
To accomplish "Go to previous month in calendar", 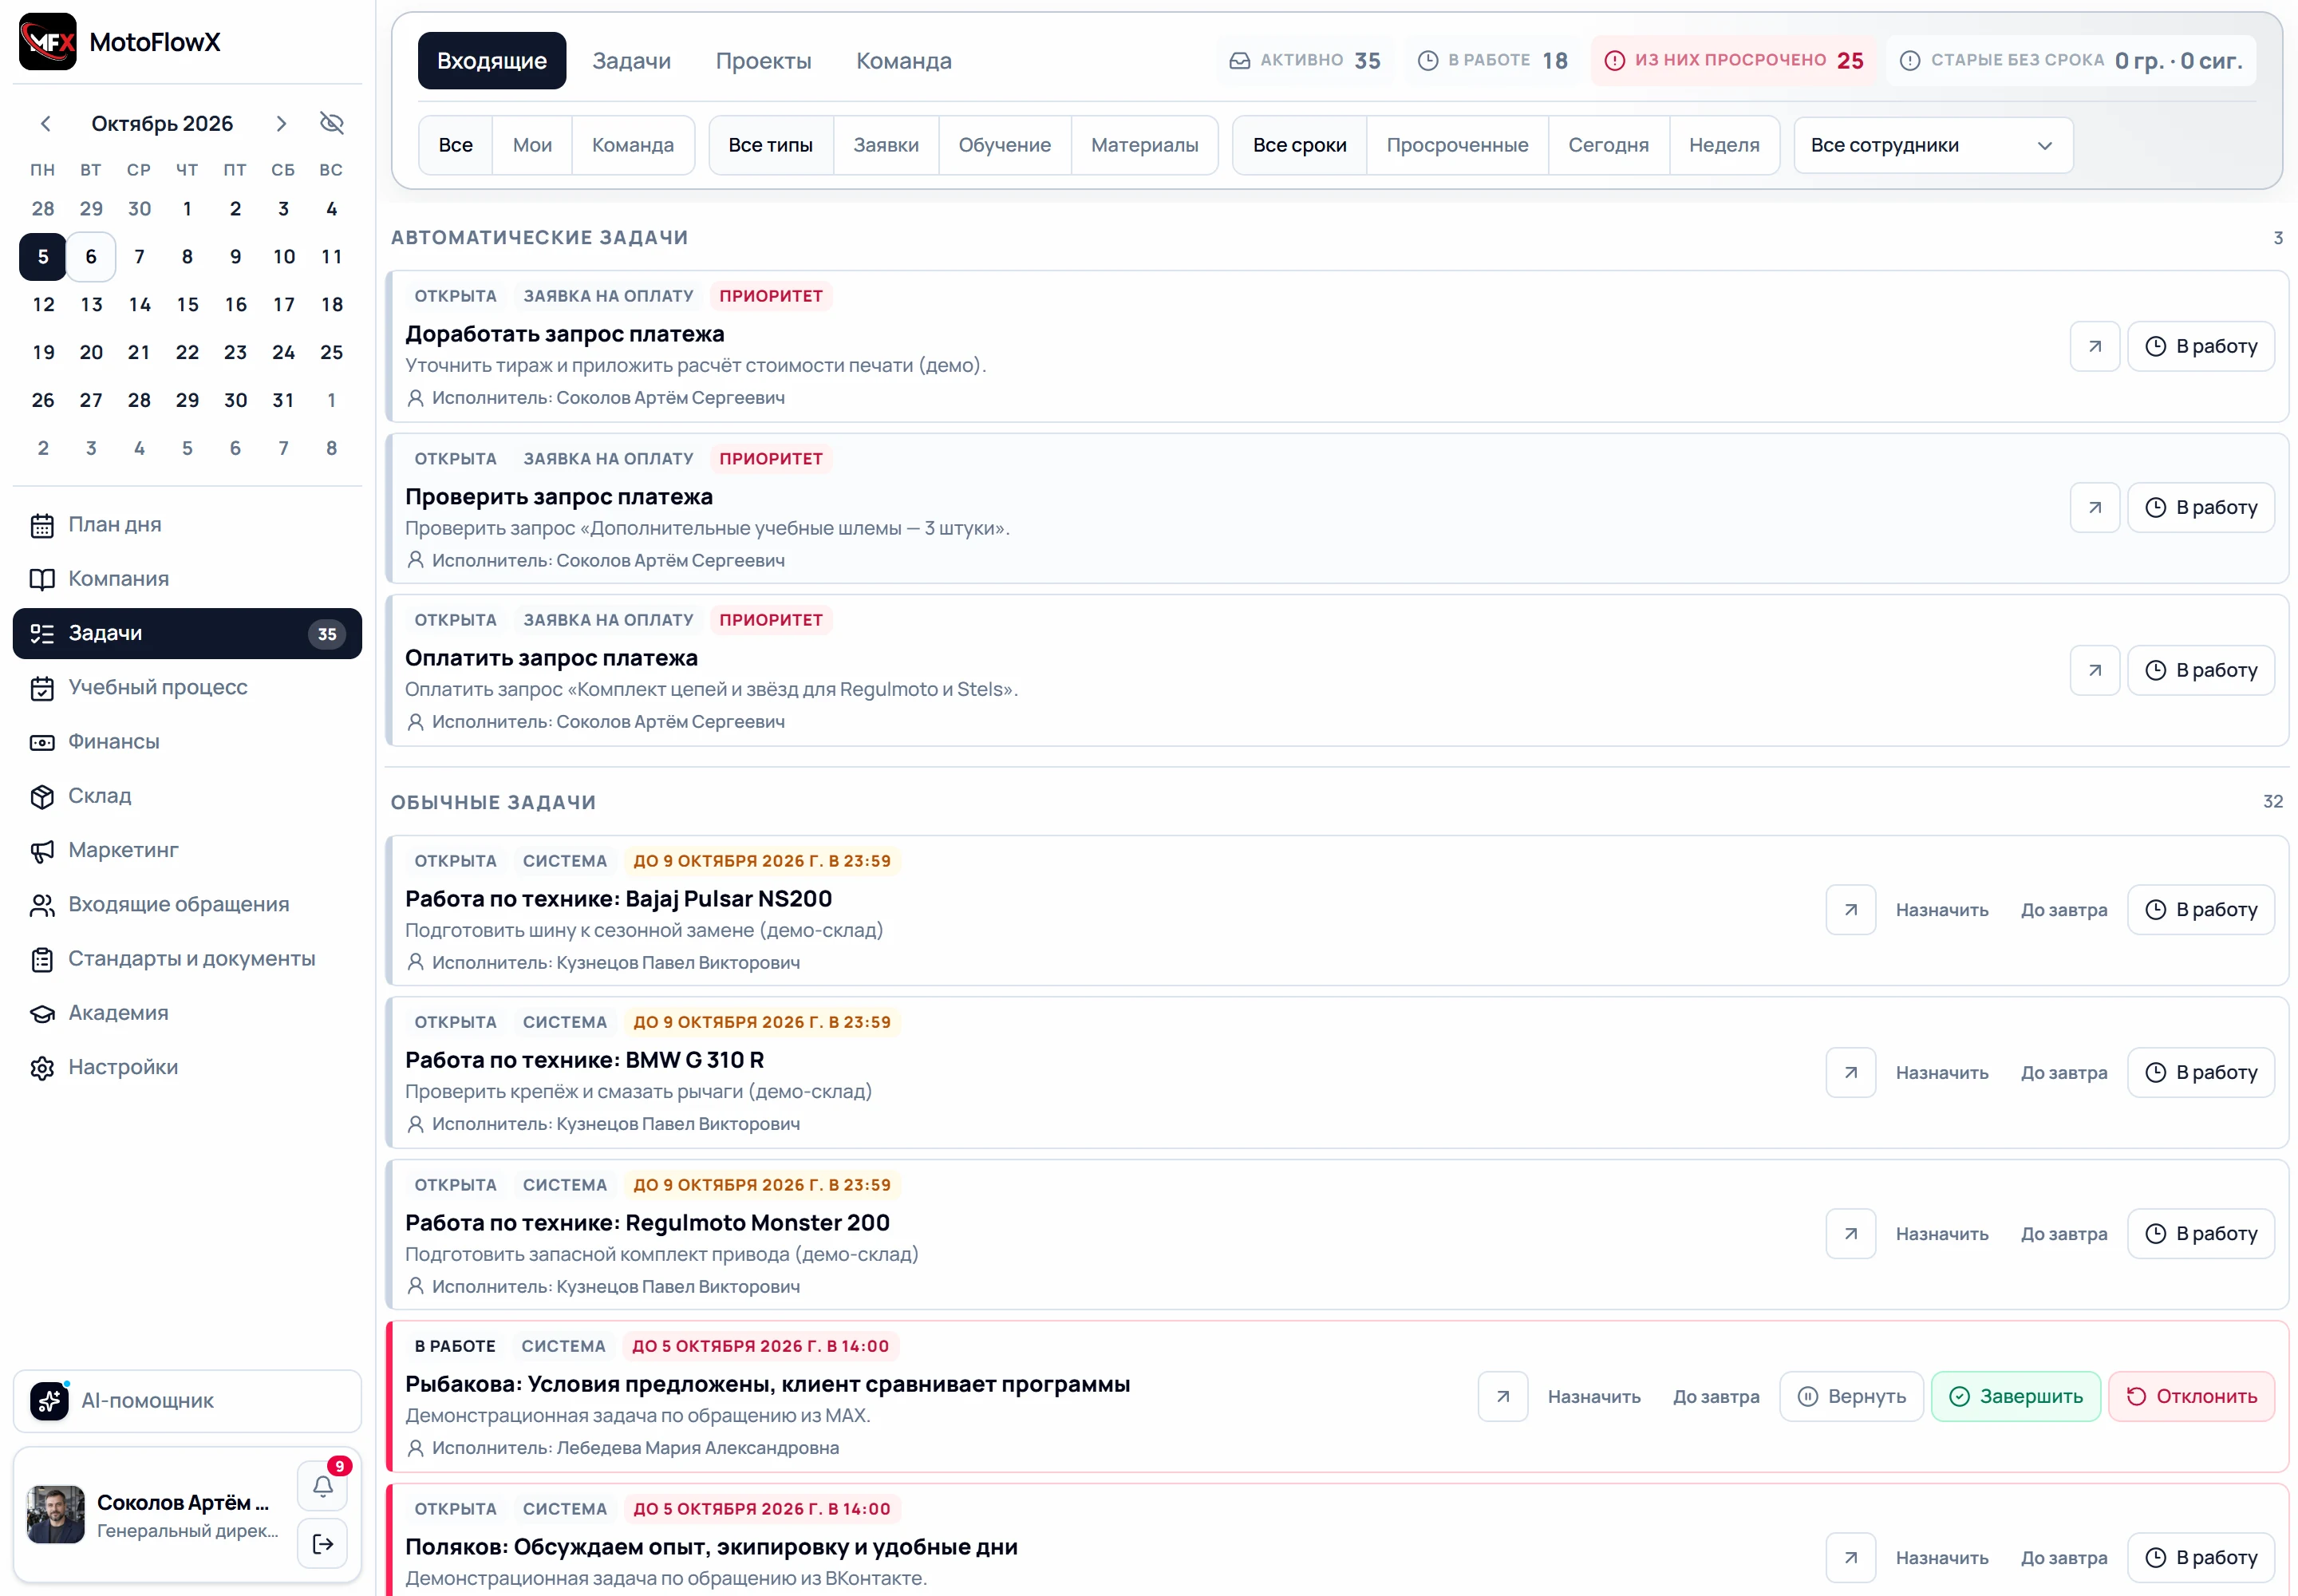I will 45,123.
